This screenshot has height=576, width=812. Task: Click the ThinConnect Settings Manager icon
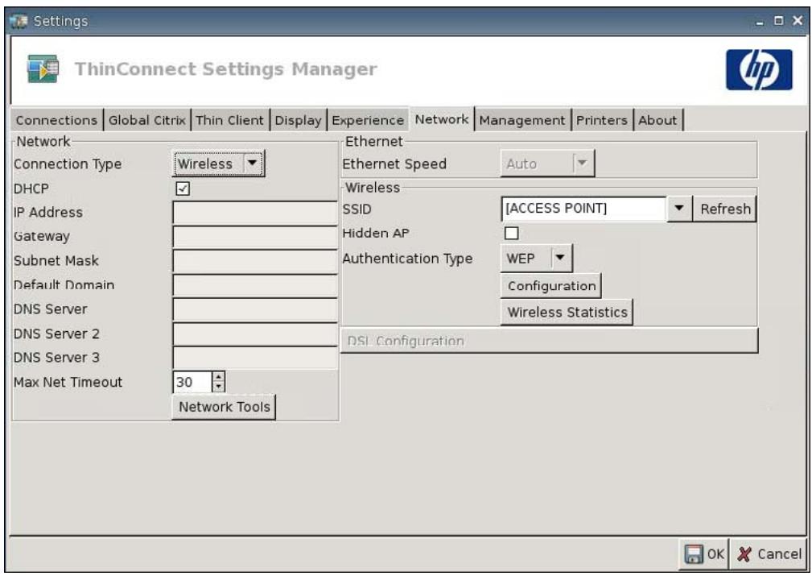click(x=43, y=68)
